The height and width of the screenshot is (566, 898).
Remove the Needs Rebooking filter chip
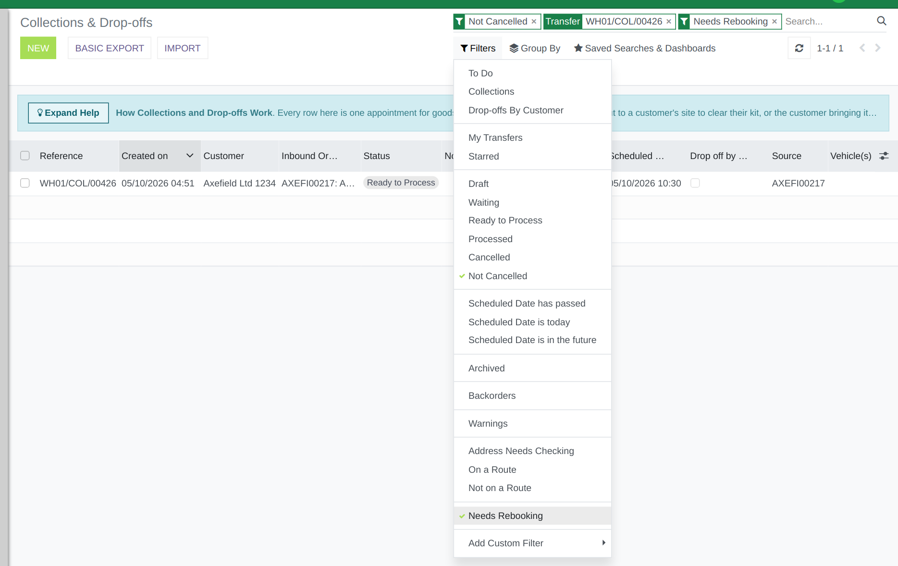point(774,22)
